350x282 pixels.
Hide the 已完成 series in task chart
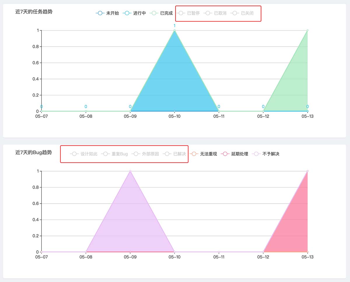[161, 13]
